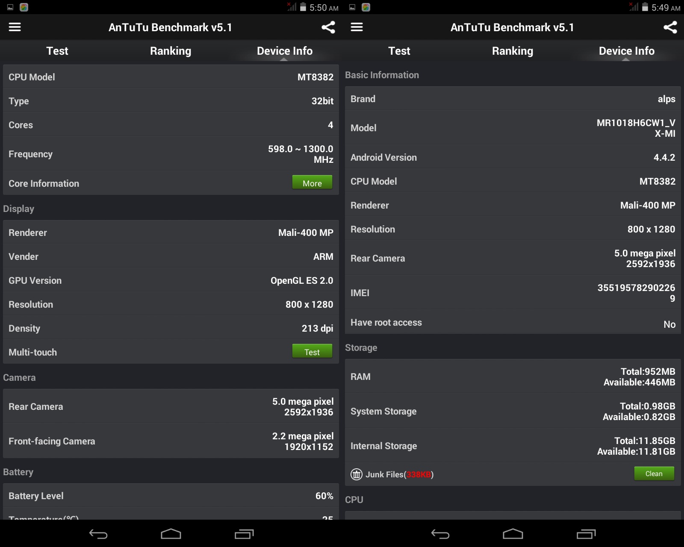The width and height of the screenshot is (684, 547).
Task: Tap the Camera section header
Action: click(19, 377)
